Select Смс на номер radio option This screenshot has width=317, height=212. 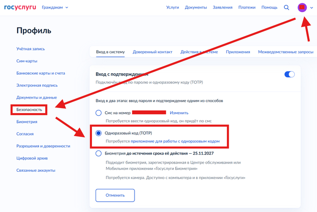99,113
